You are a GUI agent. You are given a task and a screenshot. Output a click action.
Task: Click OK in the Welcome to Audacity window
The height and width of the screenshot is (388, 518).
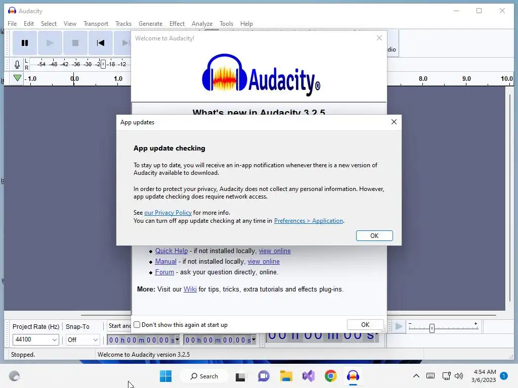click(x=365, y=325)
